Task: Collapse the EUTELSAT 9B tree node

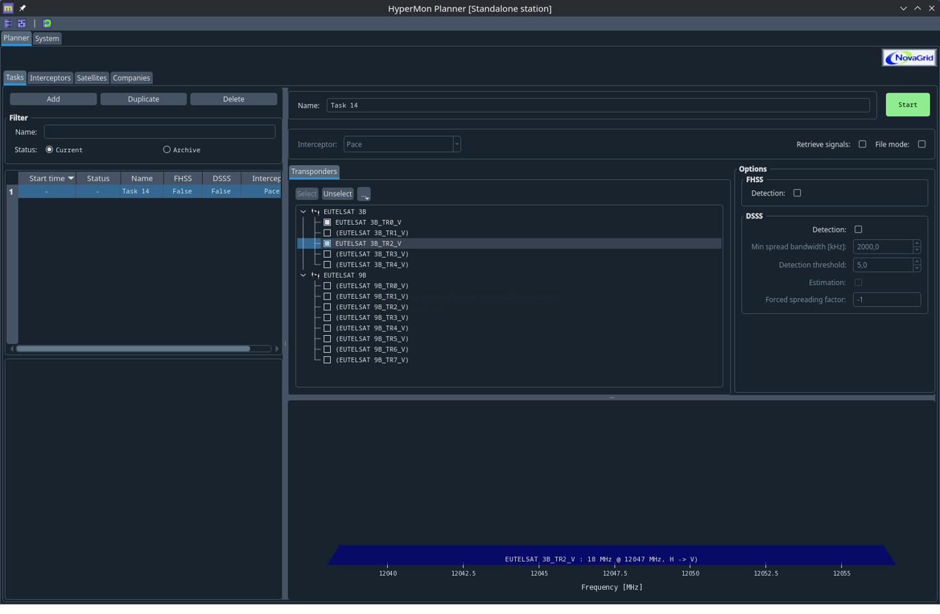Action: [304, 275]
